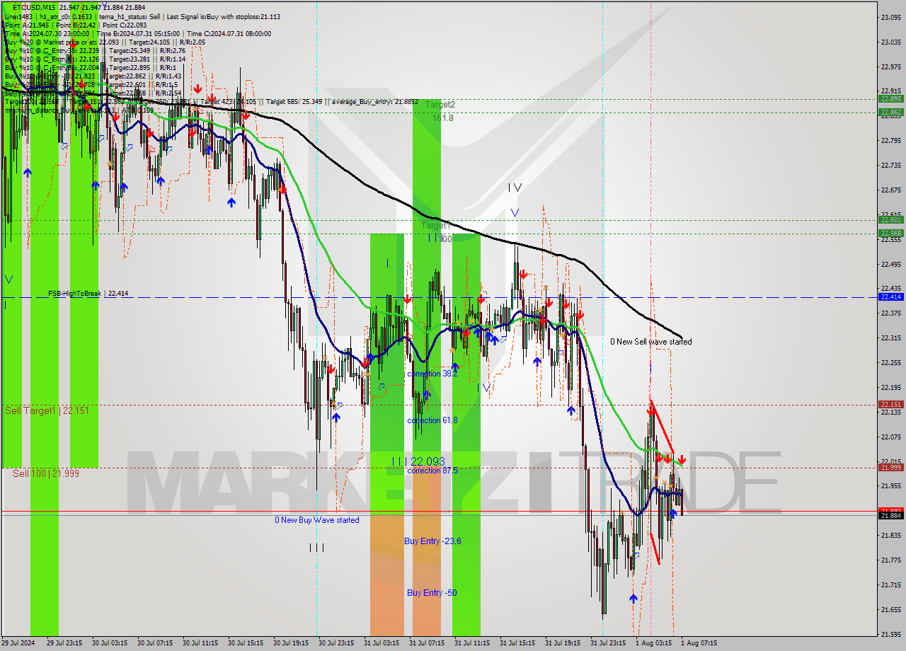906x651 pixels.
Task: Click 22.075 on the price axis
Action: click(x=890, y=437)
